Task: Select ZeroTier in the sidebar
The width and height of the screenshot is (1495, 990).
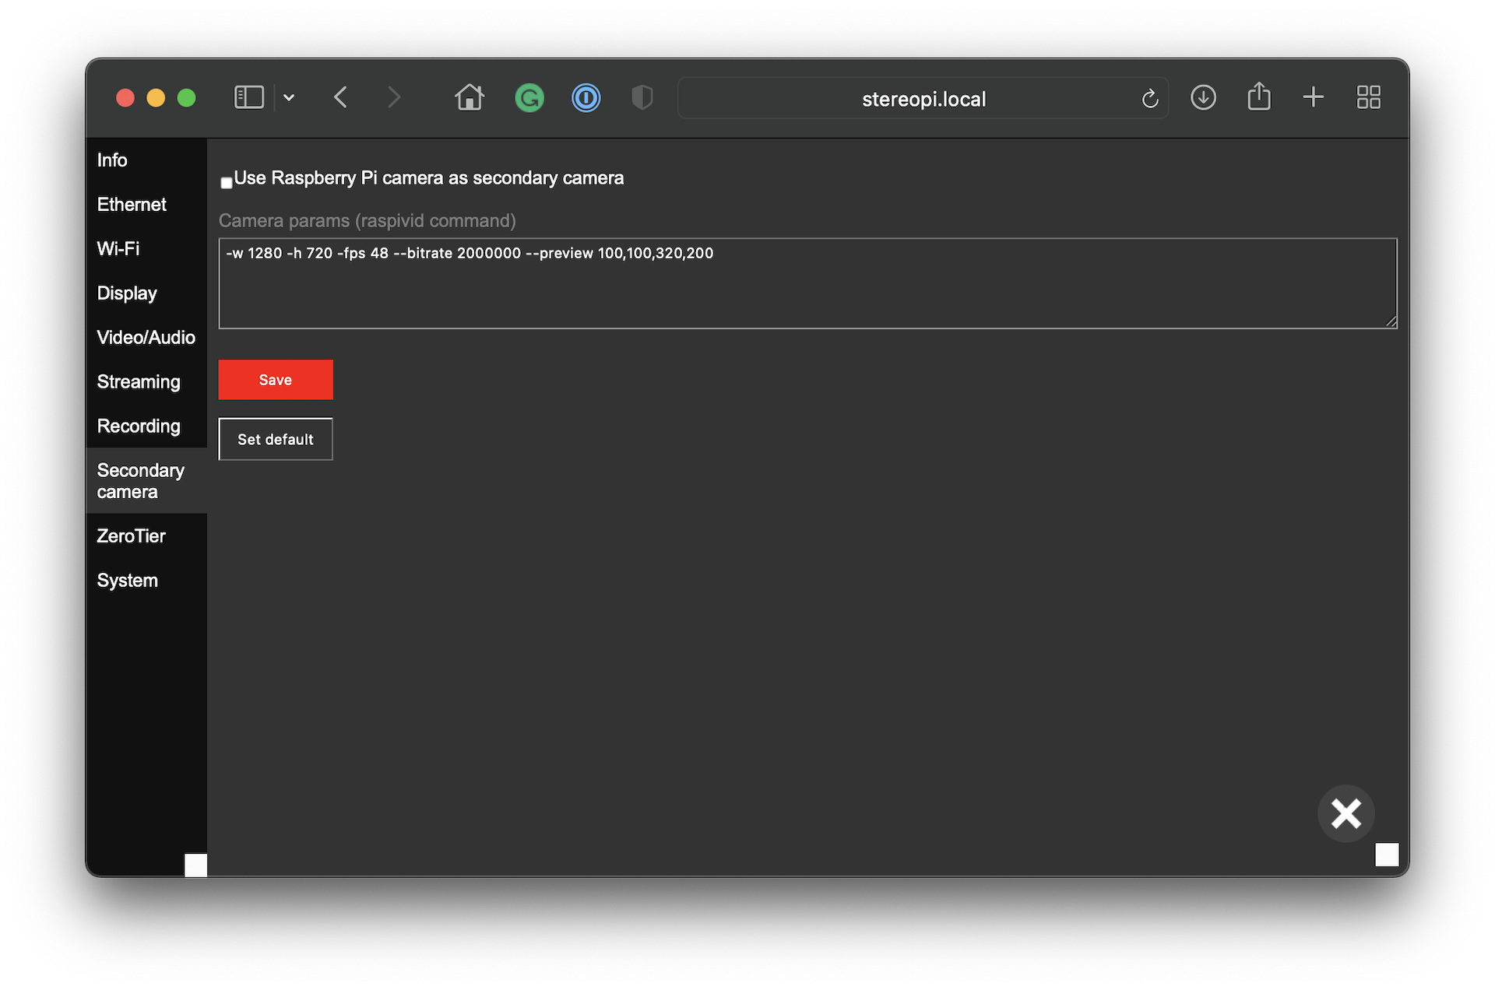Action: (131, 535)
